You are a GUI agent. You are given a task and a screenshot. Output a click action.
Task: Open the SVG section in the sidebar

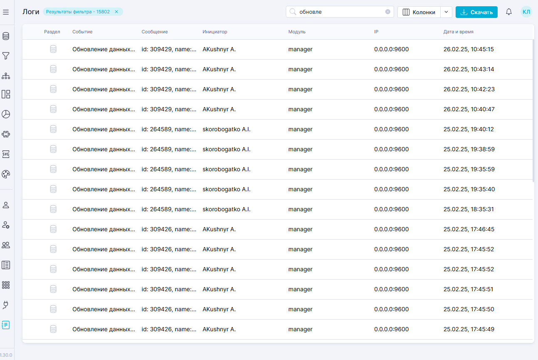pyautogui.click(x=6, y=154)
